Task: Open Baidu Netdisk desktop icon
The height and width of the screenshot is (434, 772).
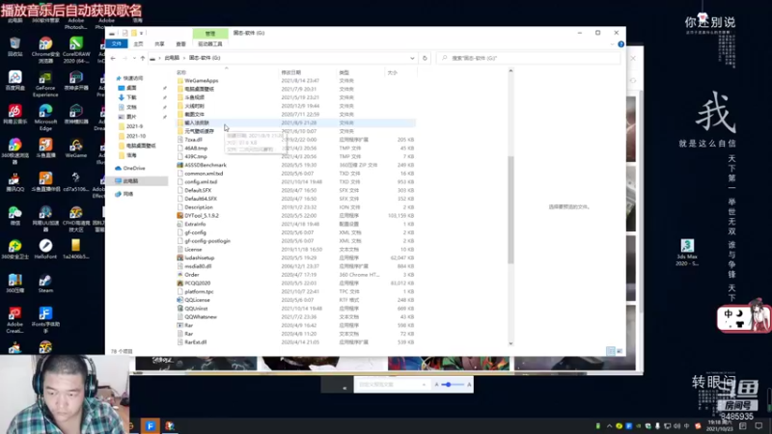Action: [x=14, y=81]
